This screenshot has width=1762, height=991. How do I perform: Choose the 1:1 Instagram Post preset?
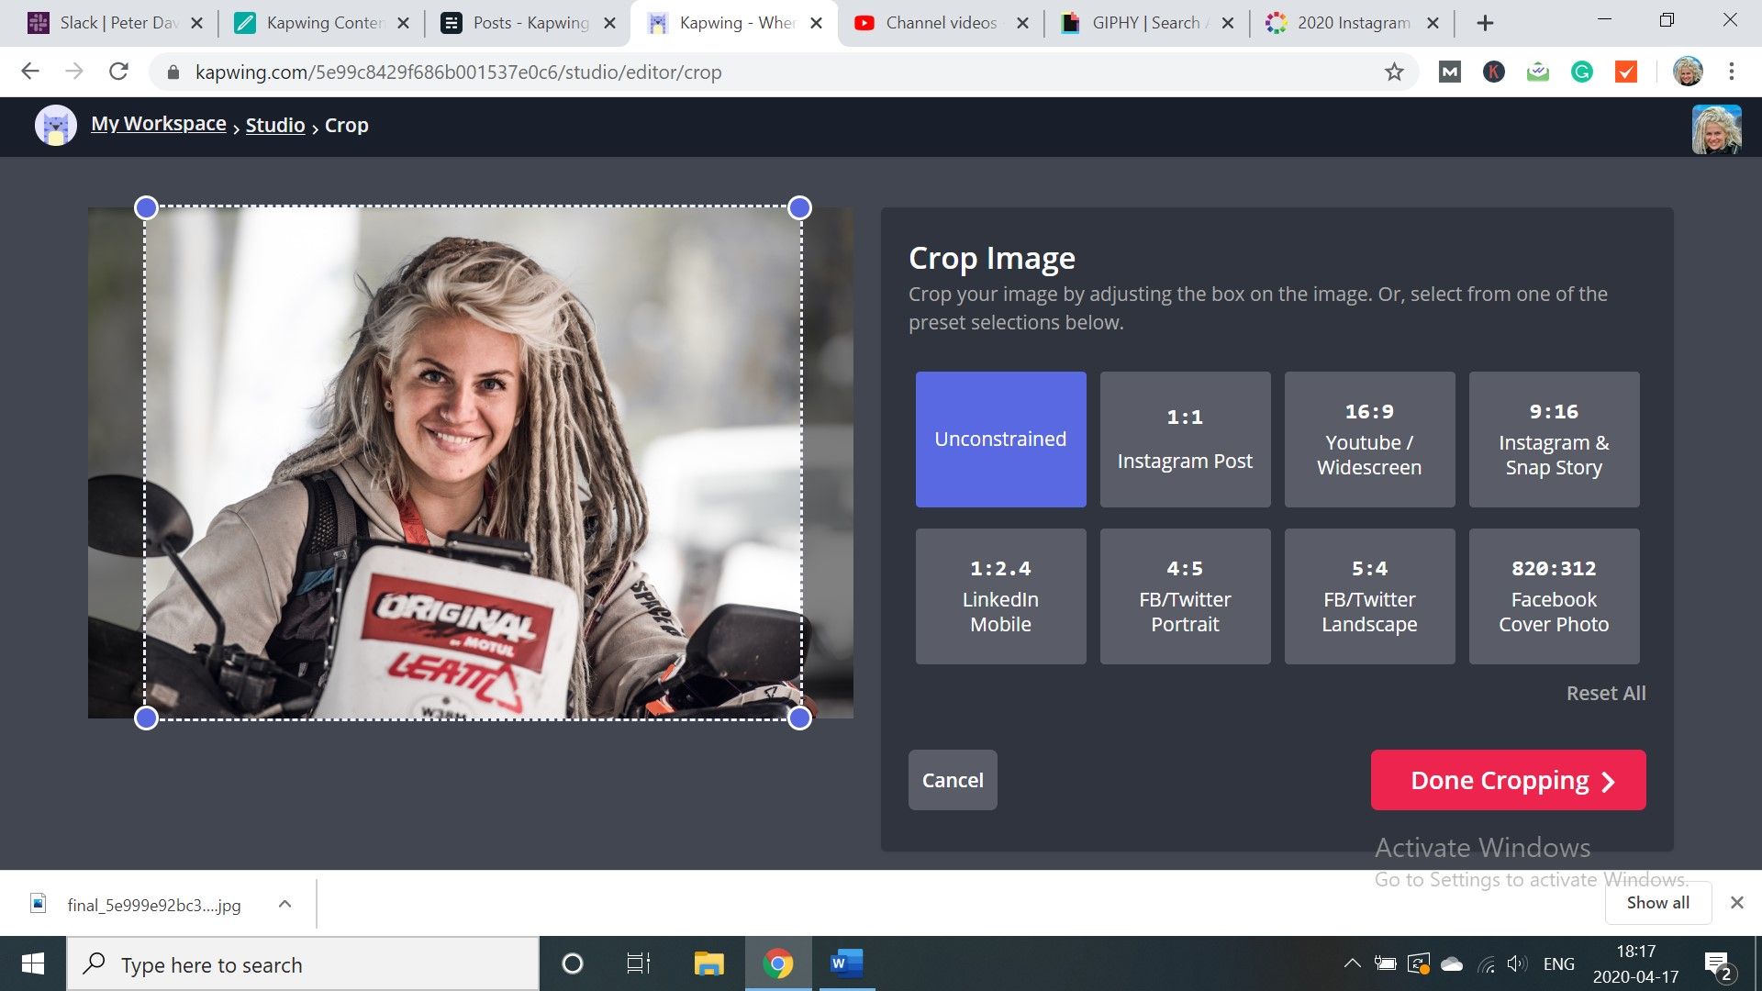[x=1185, y=439]
